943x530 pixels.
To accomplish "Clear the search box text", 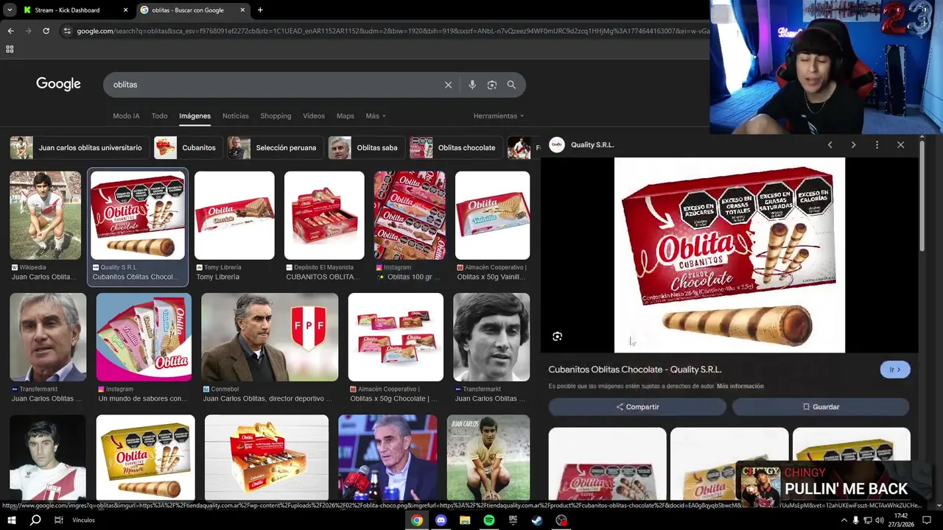I will tap(448, 85).
